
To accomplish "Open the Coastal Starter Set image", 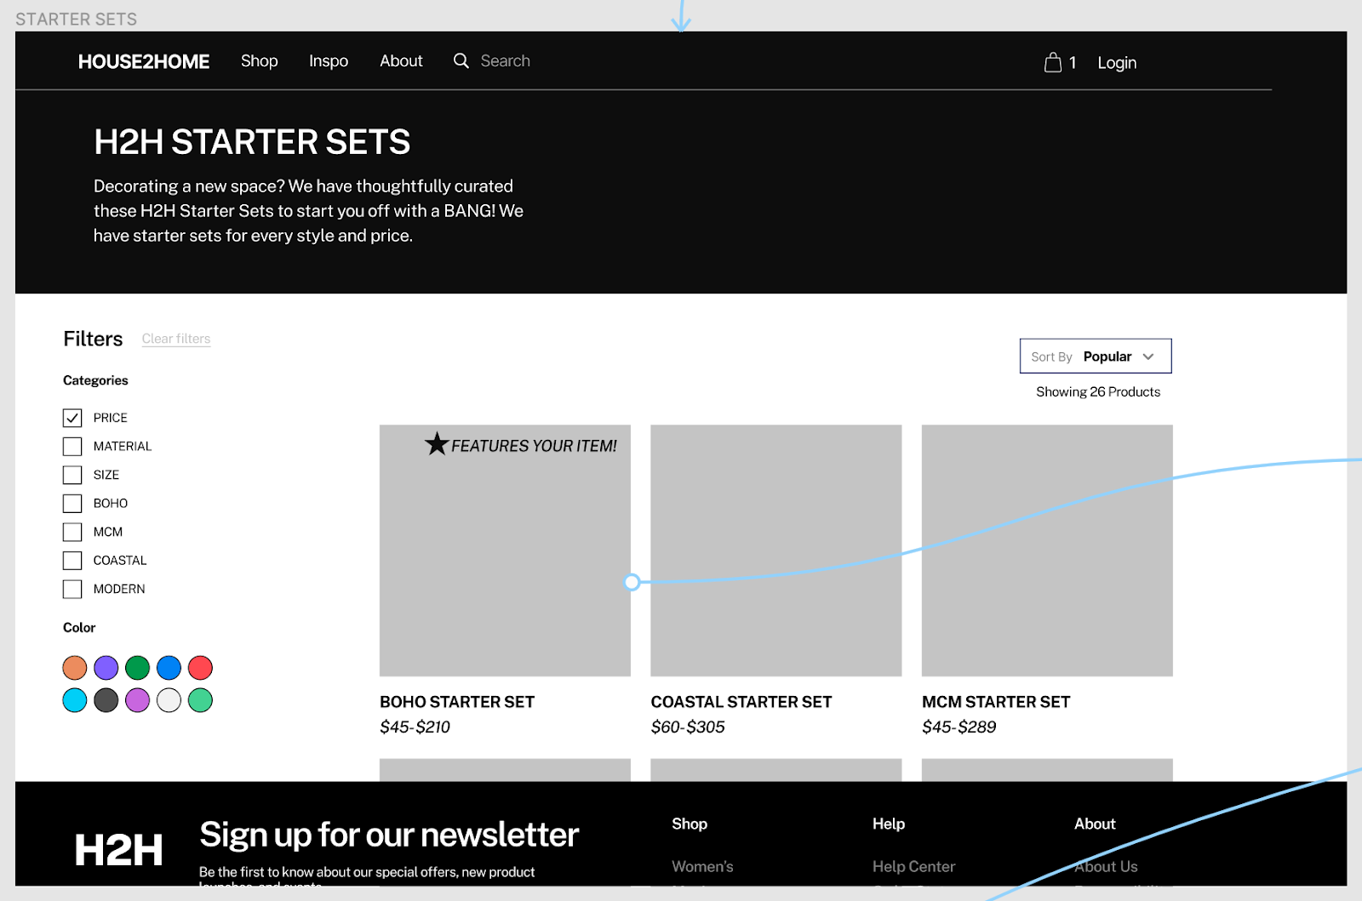I will coord(776,550).
